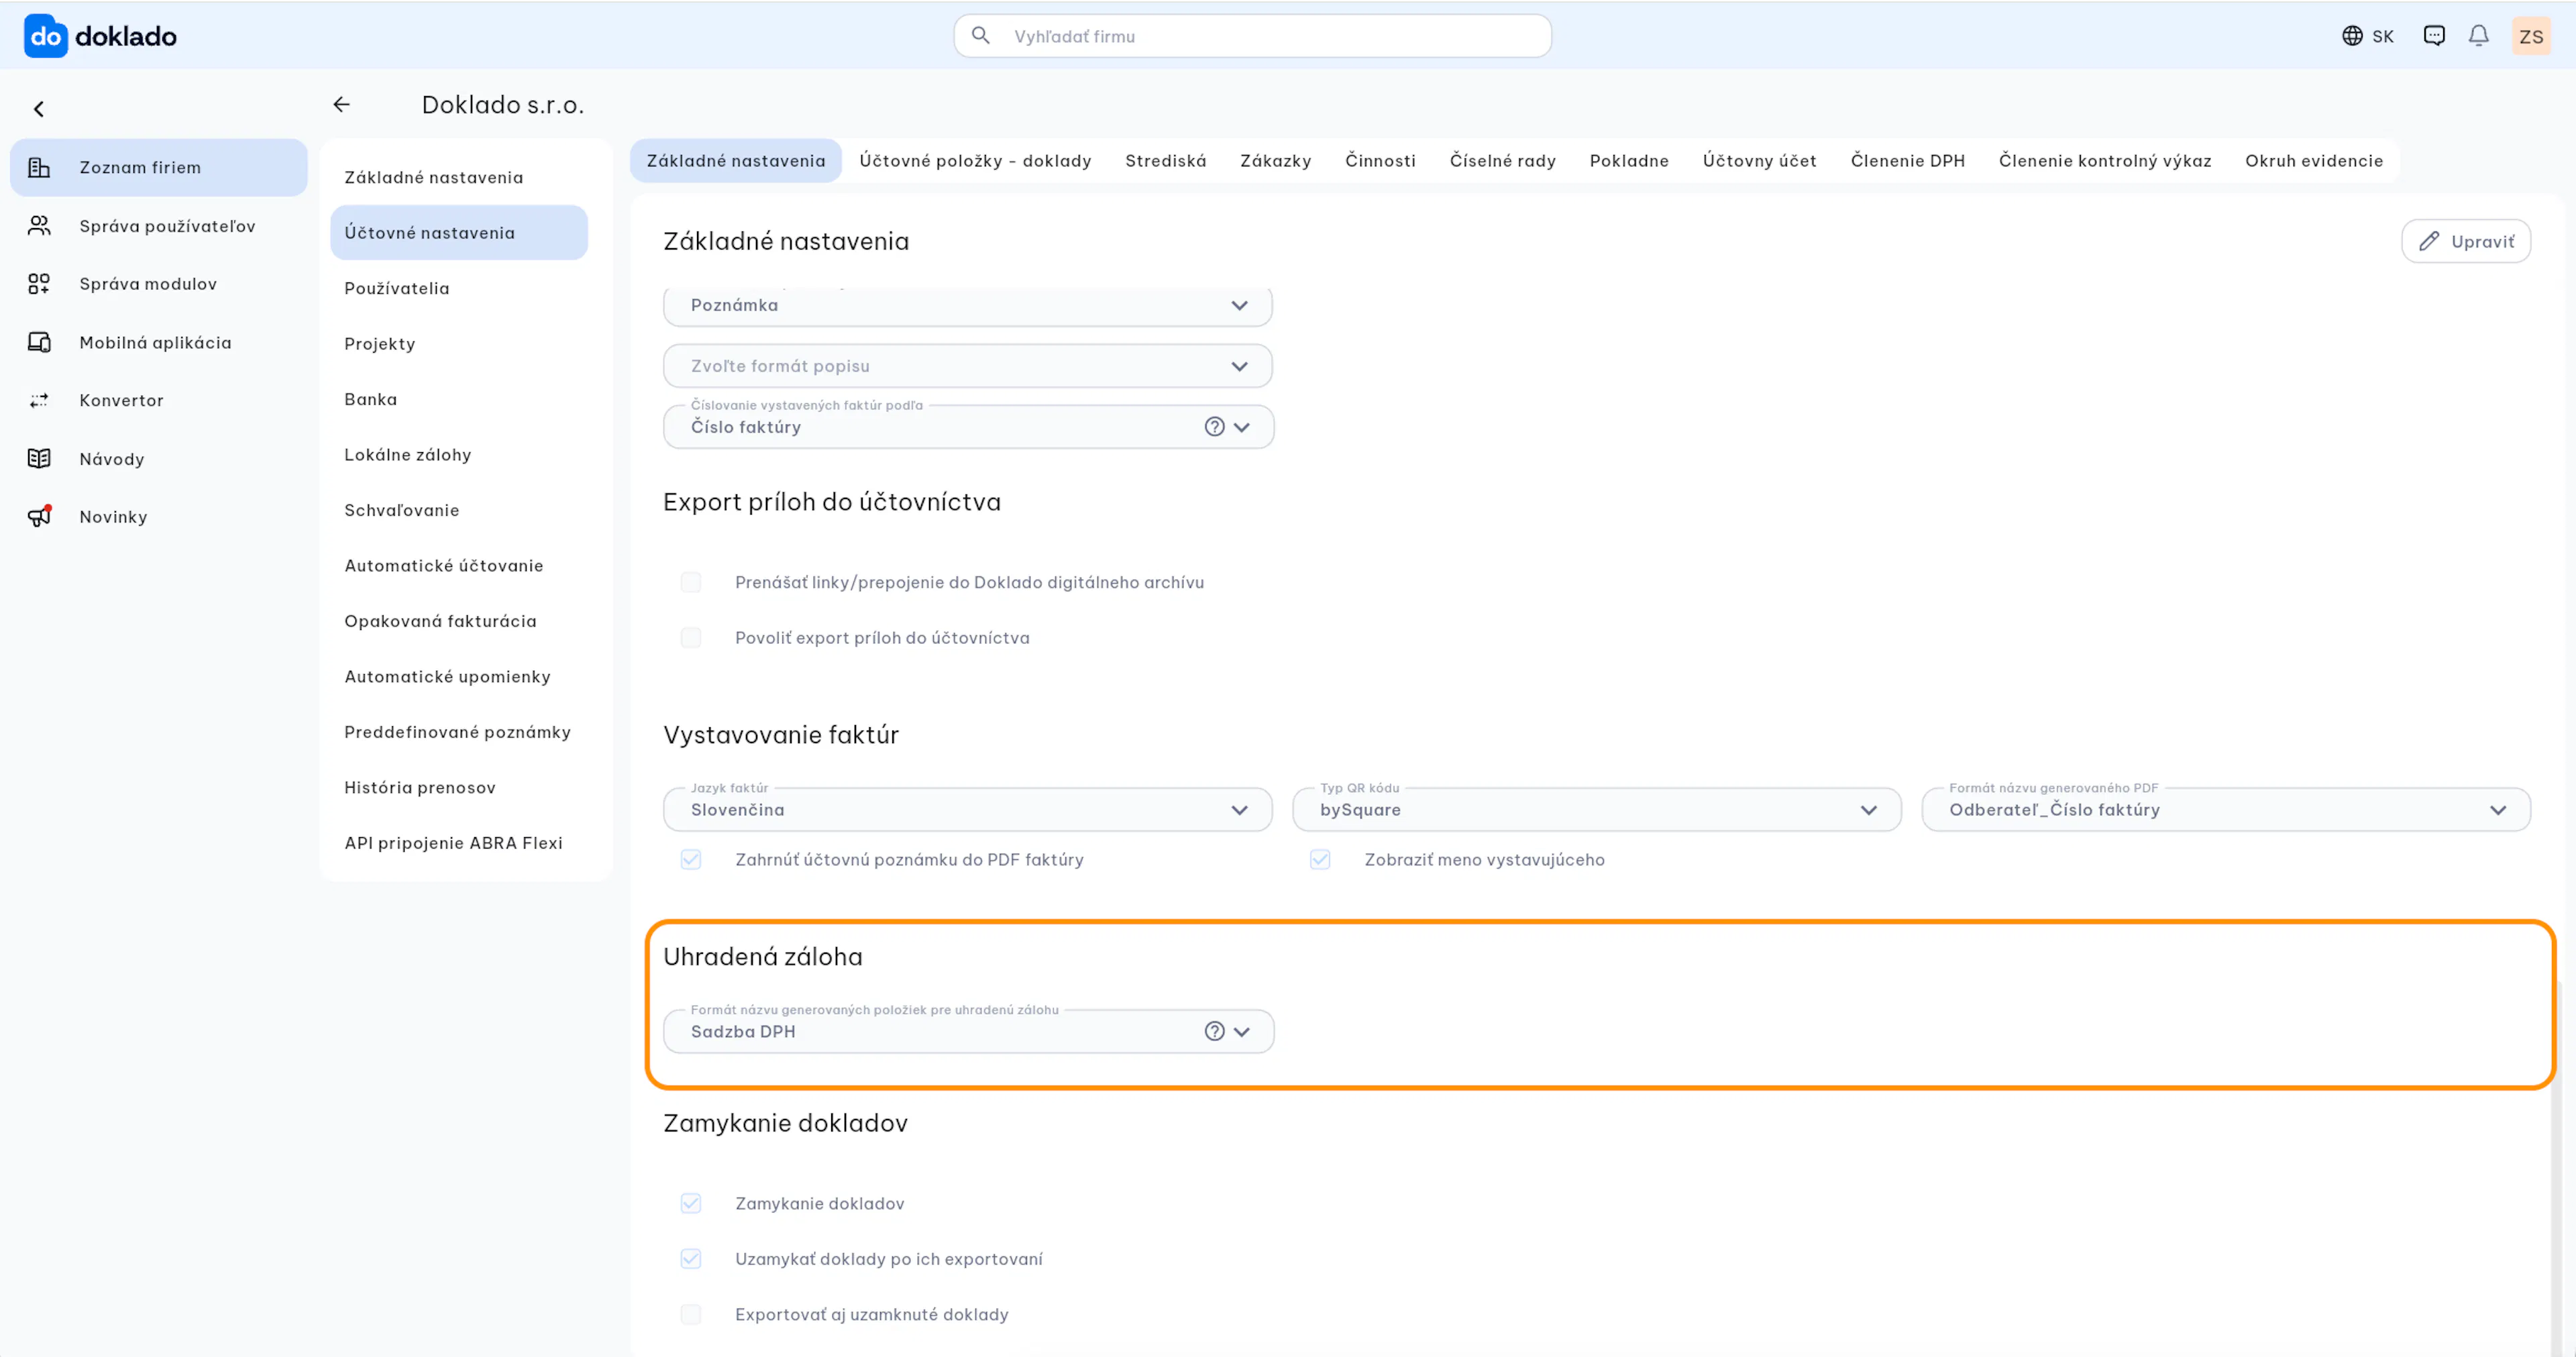Open Používatelia in company menu
This screenshot has height=1357, width=2576.
pyautogui.click(x=459, y=288)
